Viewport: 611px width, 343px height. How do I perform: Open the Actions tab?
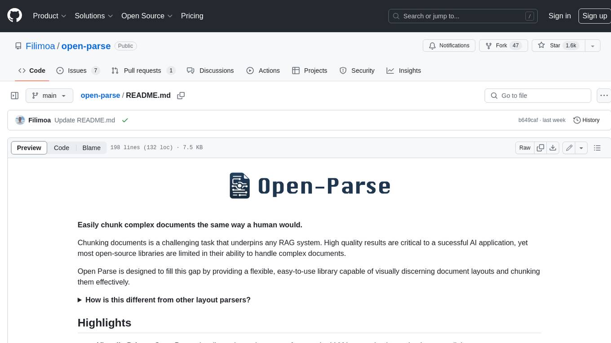[263, 70]
